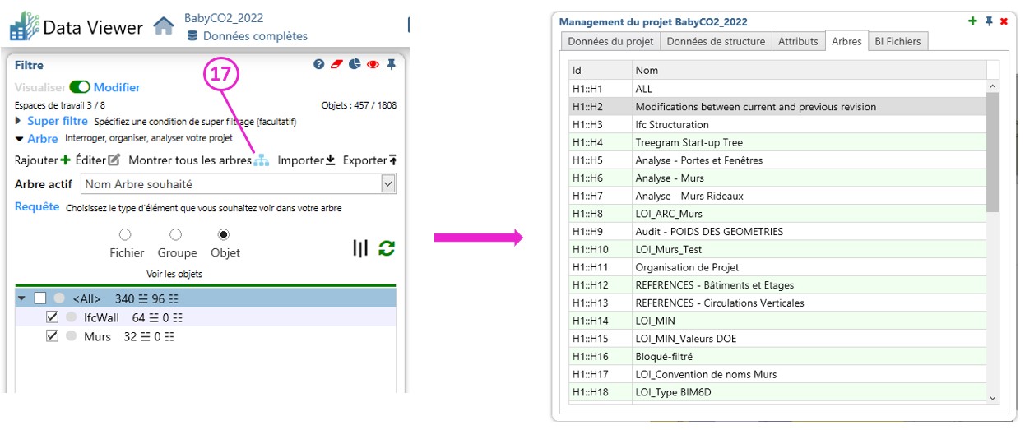Screen dimensions: 1025x430
Task: Switch to the Attributs tab
Action: coord(797,41)
